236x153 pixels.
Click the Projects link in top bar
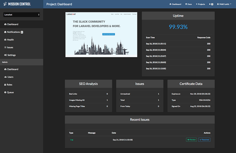201,4
